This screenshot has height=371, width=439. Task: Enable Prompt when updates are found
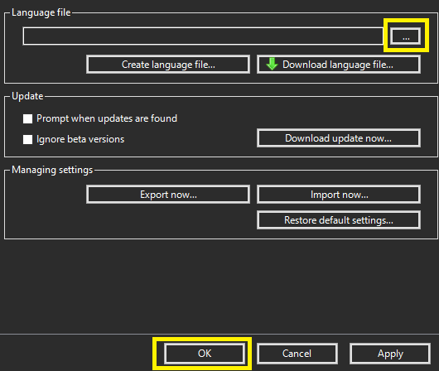pos(27,118)
